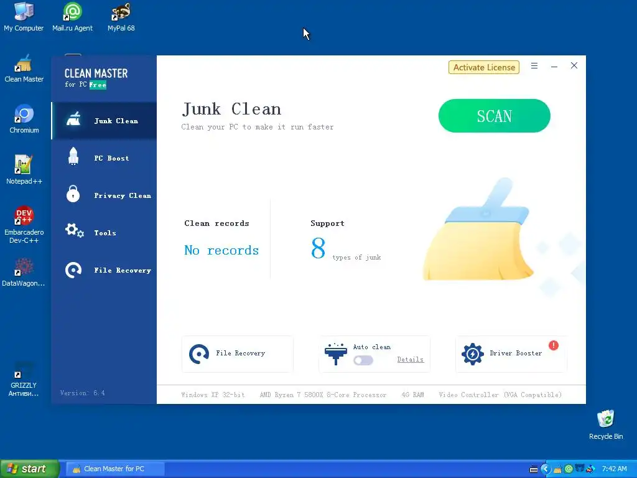Click 'AMD Ryzen 7 5800X 8-Core Processor' text
Viewport: 637px width, 478px height.
323,395
